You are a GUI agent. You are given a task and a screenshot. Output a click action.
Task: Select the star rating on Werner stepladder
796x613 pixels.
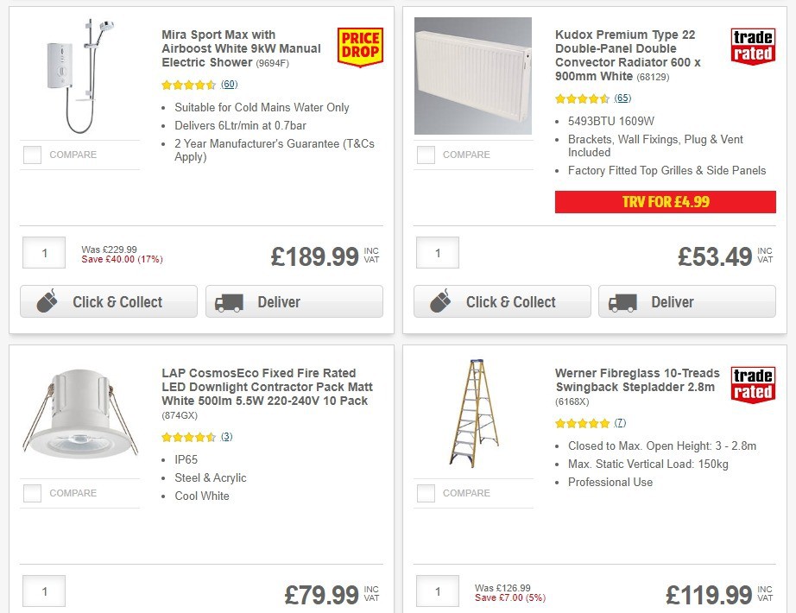click(582, 423)
